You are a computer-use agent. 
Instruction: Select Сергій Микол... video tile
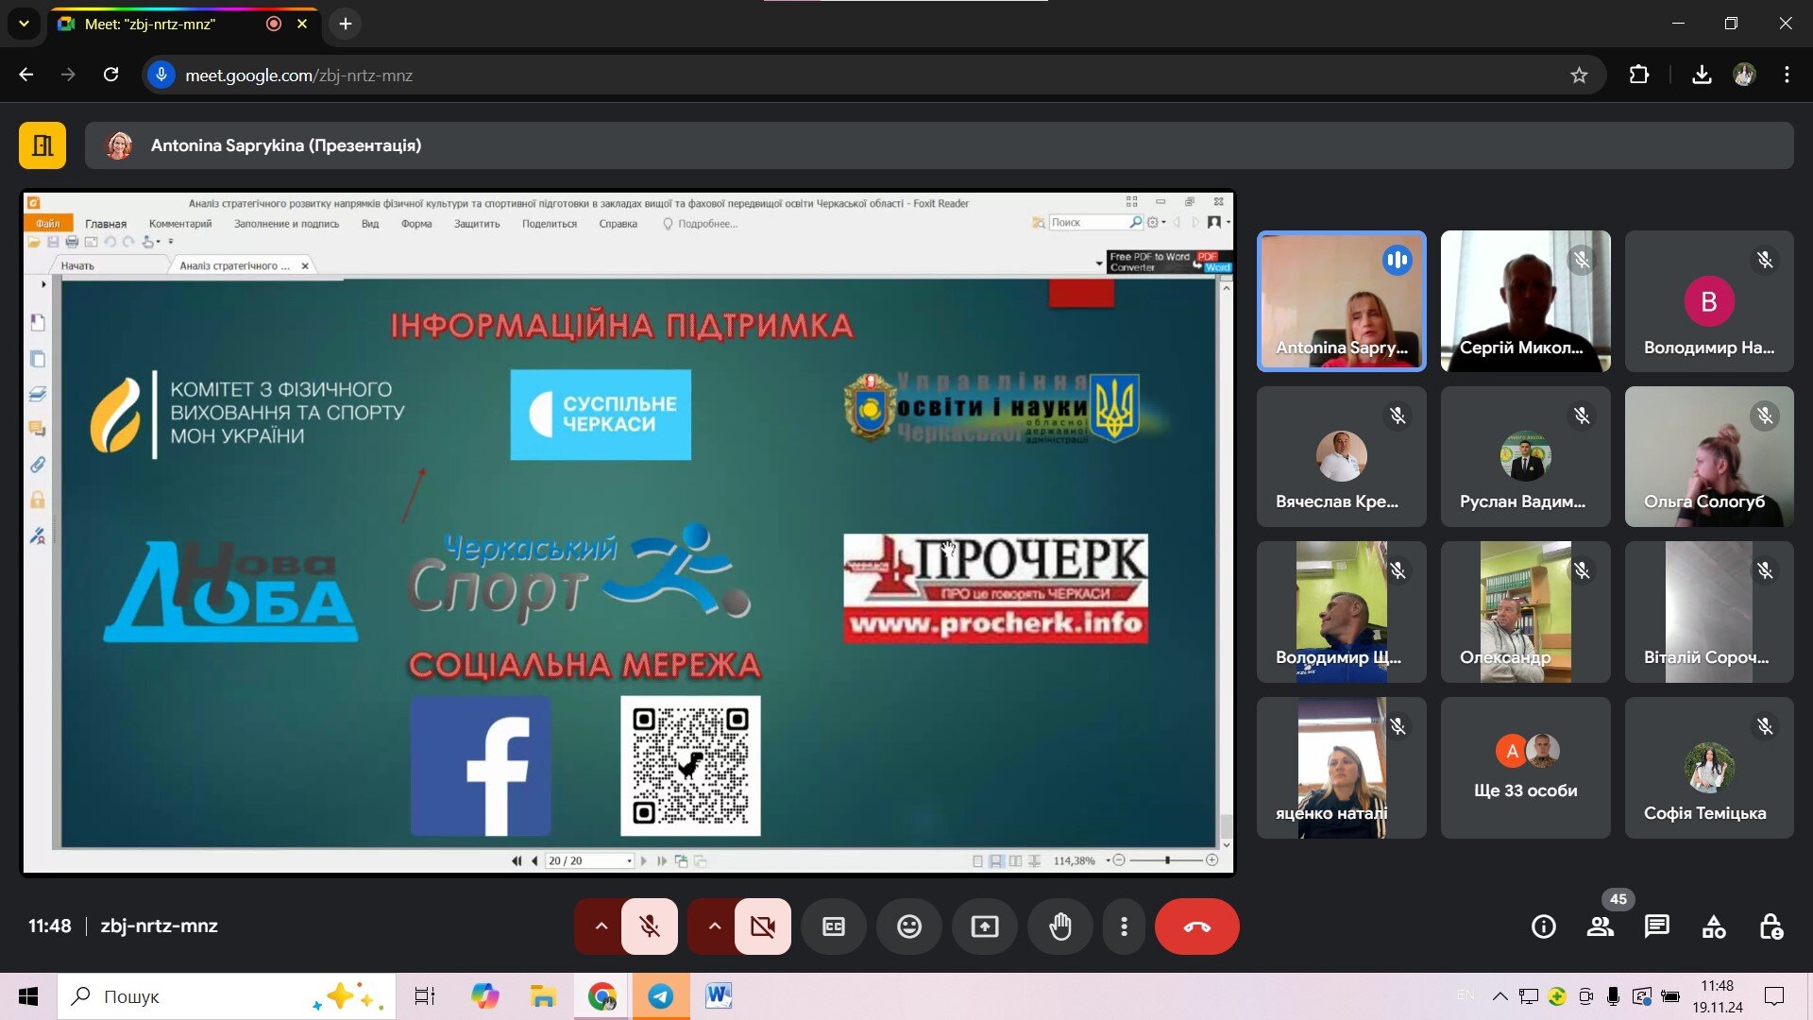(1526, 301)
